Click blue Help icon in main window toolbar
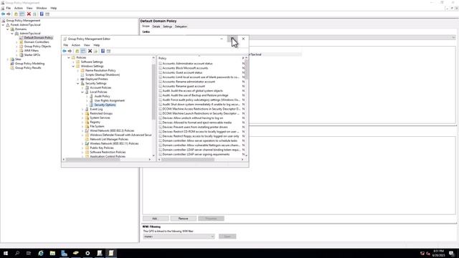 [42, 14]
